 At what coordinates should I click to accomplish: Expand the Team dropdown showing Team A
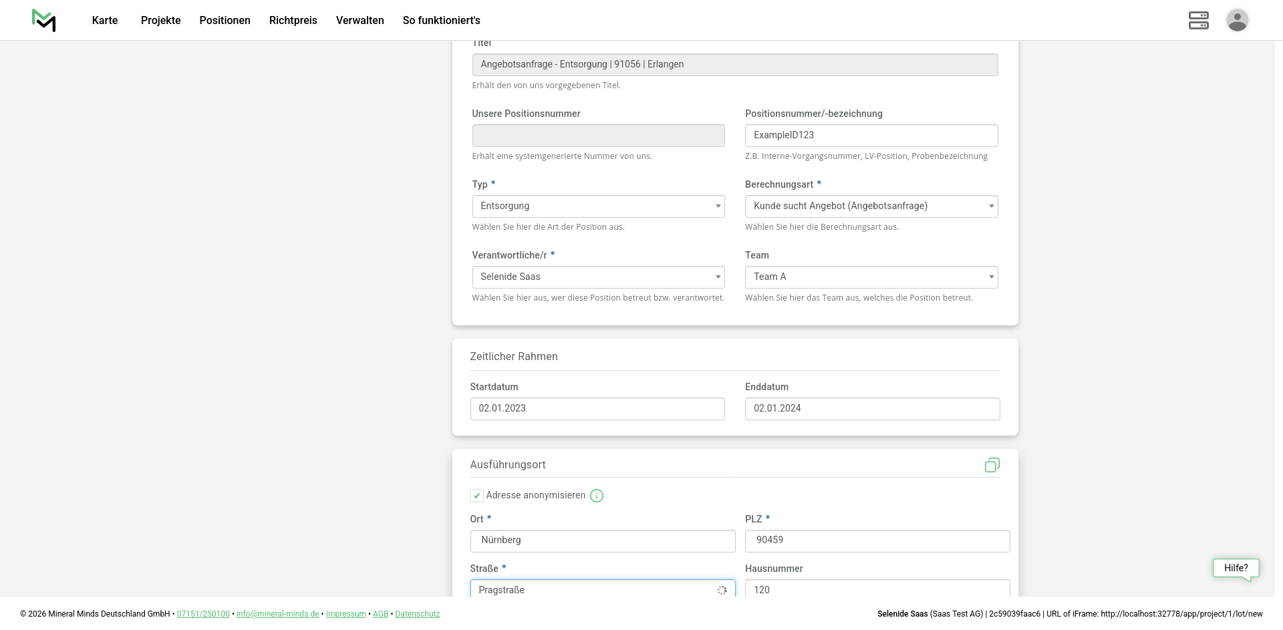[871, 277]
